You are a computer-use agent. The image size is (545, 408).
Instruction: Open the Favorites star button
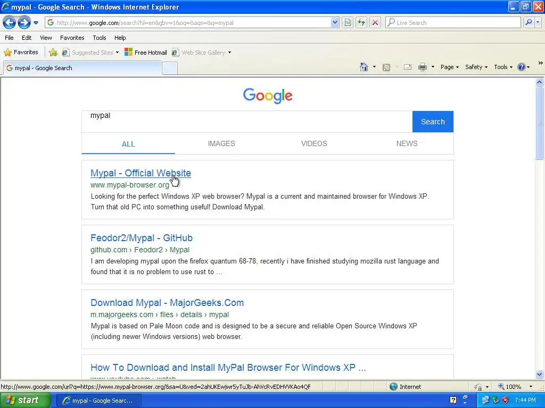click(21, 53)
